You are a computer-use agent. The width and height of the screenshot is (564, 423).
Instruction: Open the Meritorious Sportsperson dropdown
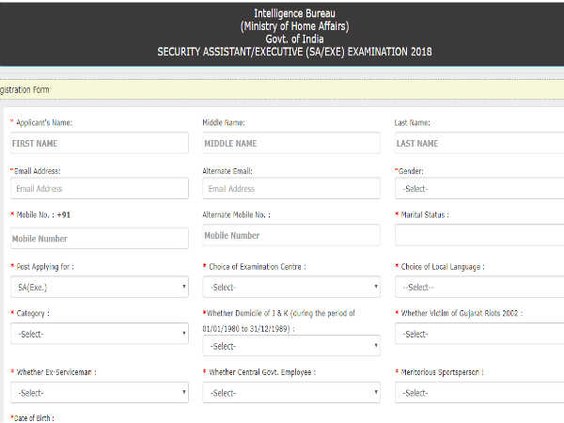pos(479,392)
